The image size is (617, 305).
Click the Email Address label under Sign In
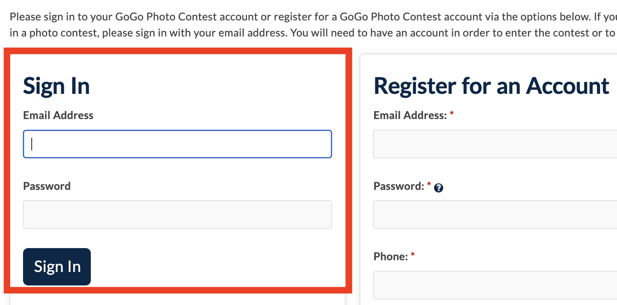tap(58, 115)
